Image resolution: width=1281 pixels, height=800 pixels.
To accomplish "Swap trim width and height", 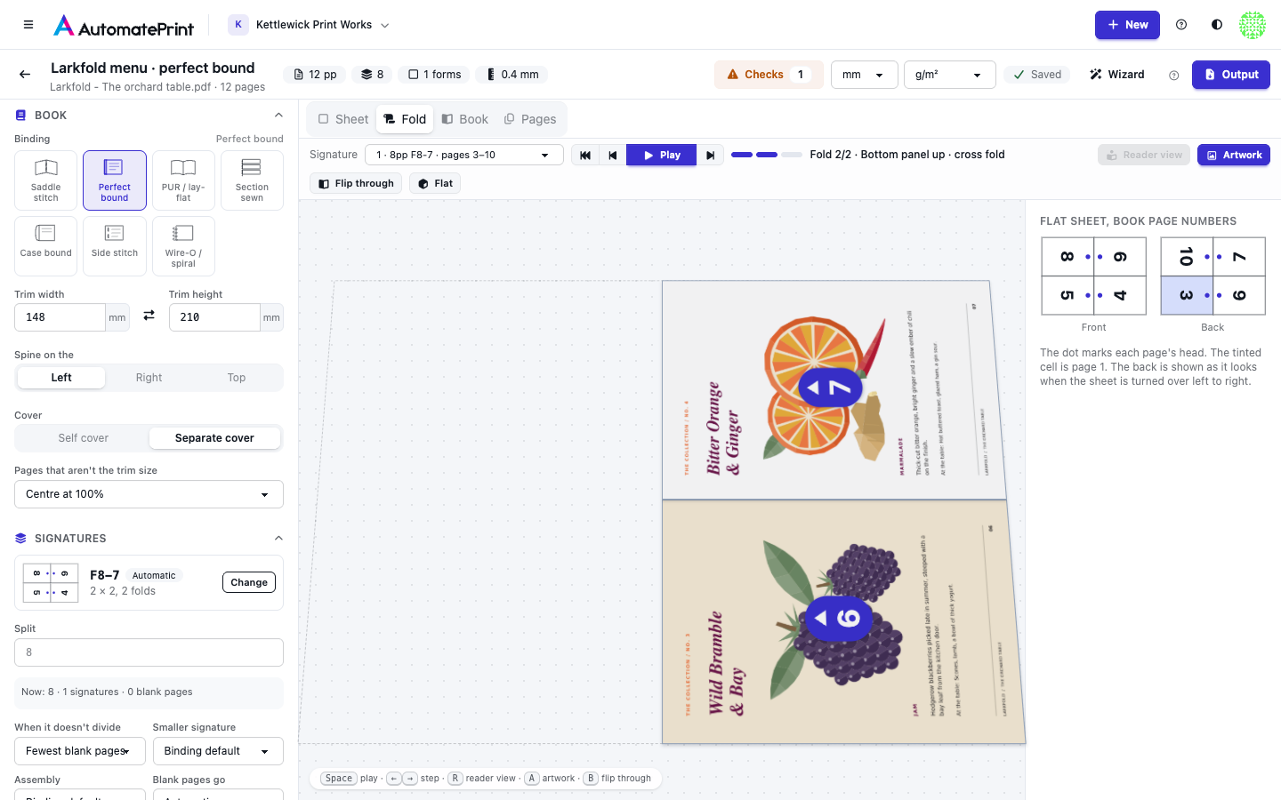I will click(149, 316).
